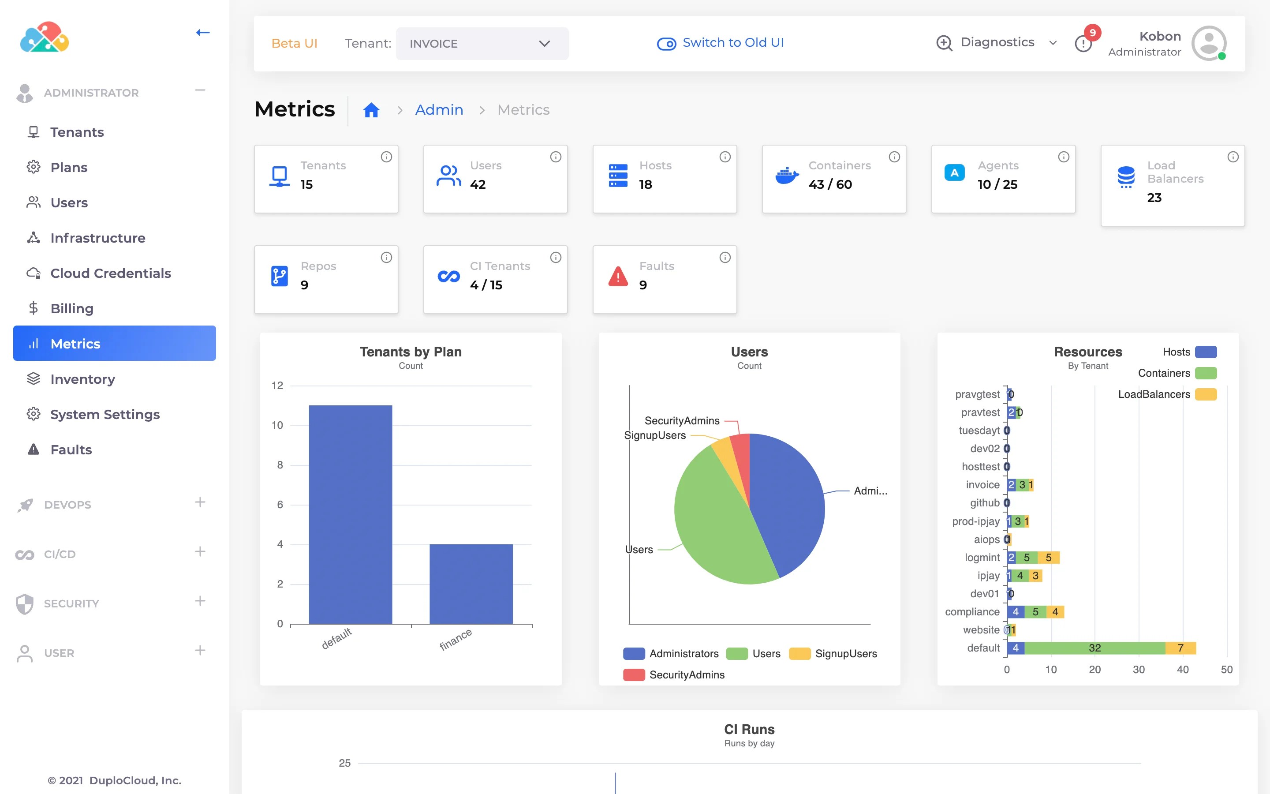Click the info icon on Tenants card
1270x794 pixels.
[386, 157]
